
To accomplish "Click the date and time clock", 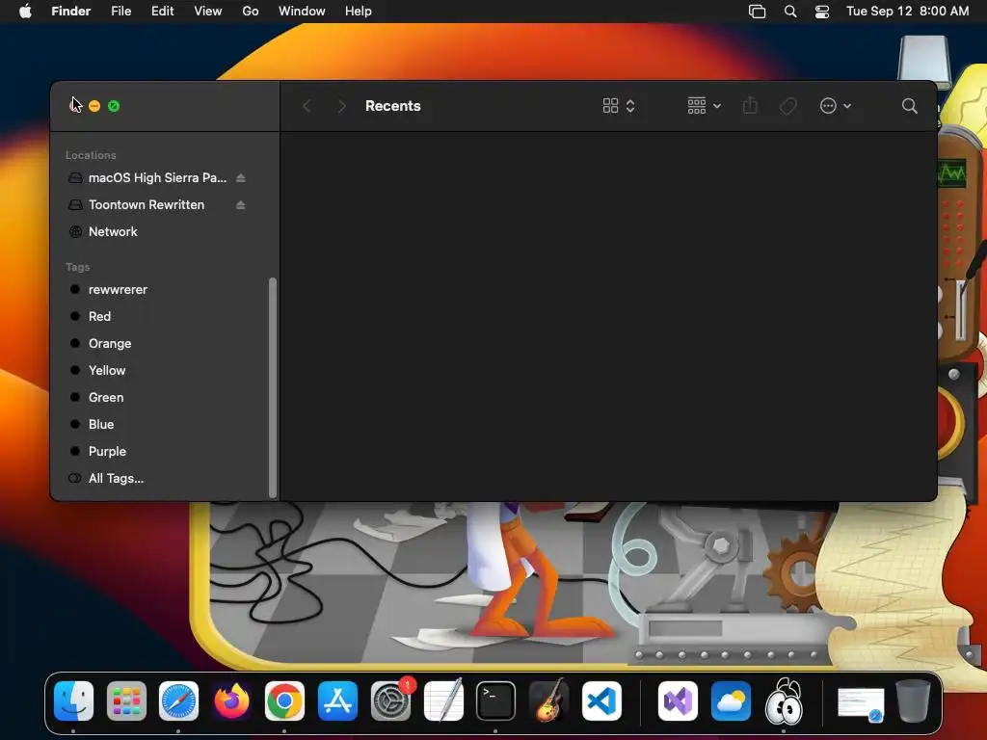I will (907, 12).
